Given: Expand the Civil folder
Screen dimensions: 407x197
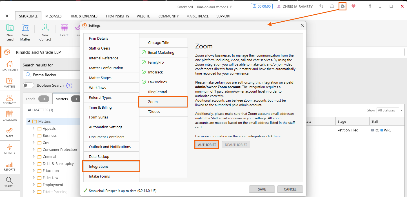Looking at the screenshot, I should coord(34,142).
